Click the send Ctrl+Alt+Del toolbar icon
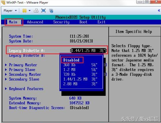The image size is (161, 123). point(36,11)
